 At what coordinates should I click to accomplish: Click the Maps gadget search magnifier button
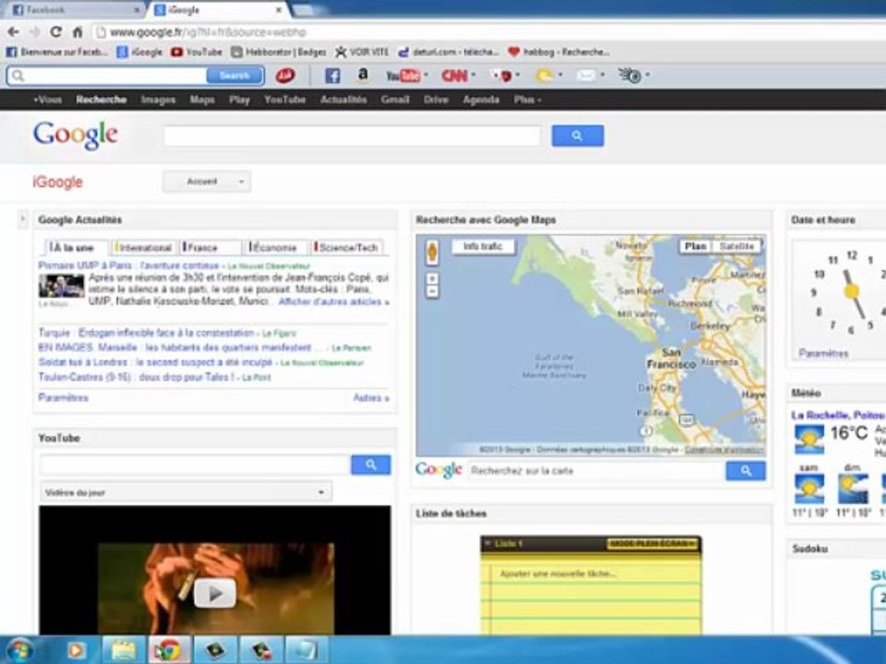746,470
